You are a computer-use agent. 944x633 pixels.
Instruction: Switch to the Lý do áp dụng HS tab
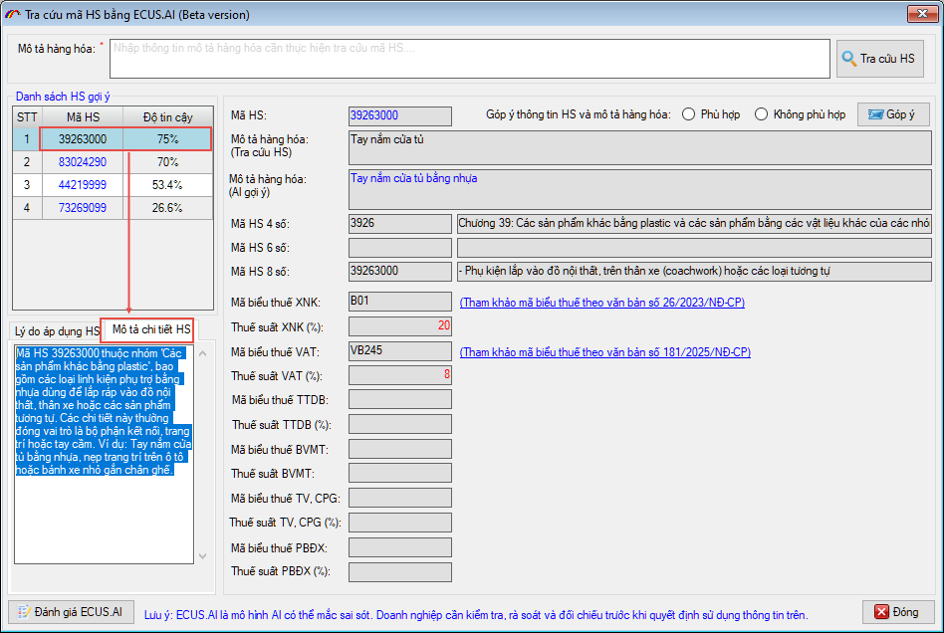[x=56, y=330]
